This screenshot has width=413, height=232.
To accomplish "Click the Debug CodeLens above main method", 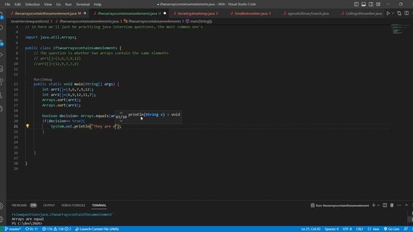I will pos(46,79).
